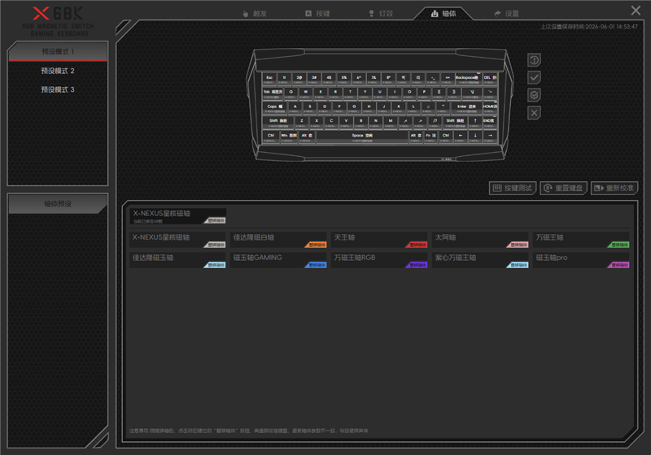This screenshot has width=651, height=455.
Task: Select the S key on keyboard diagram
Action: (310, 108)
